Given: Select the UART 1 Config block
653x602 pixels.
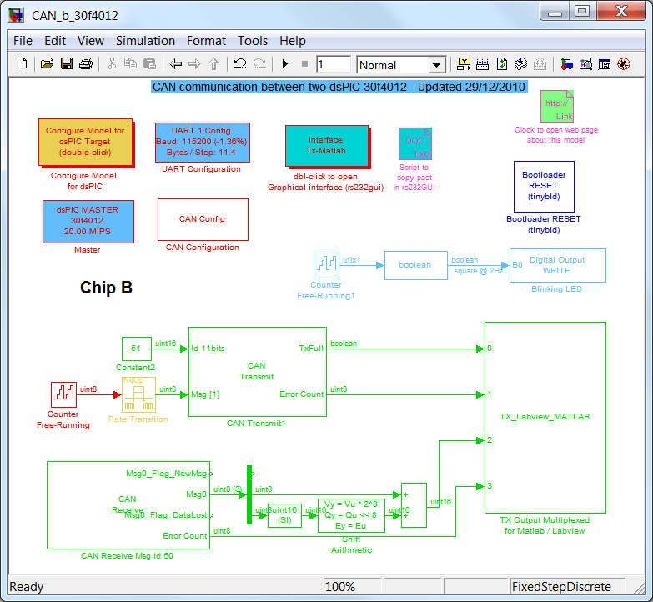Looking at the screenshot, I should click(x=203, y=143).
